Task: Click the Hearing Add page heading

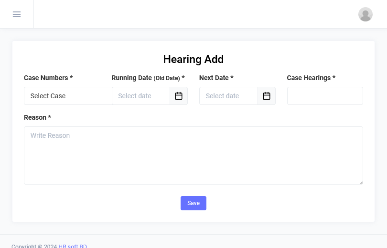Action: (193, 59)
